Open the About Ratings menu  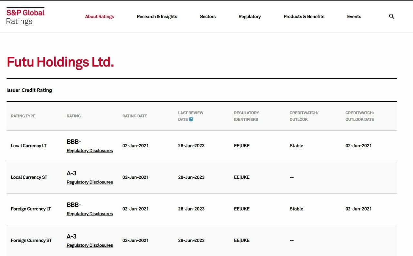pos(99,16)
